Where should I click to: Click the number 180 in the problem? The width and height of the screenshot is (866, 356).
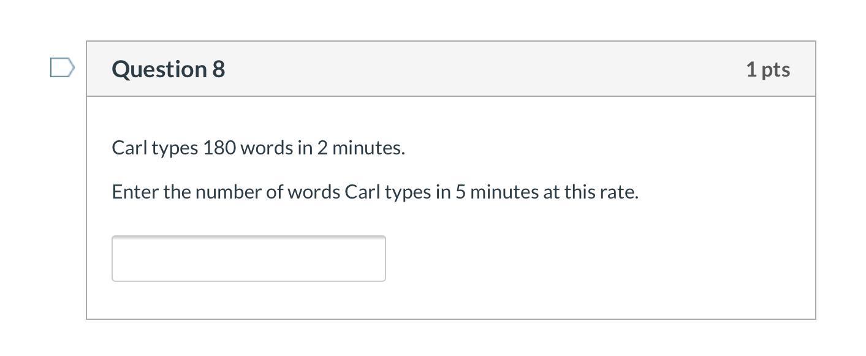pos(219,148)
